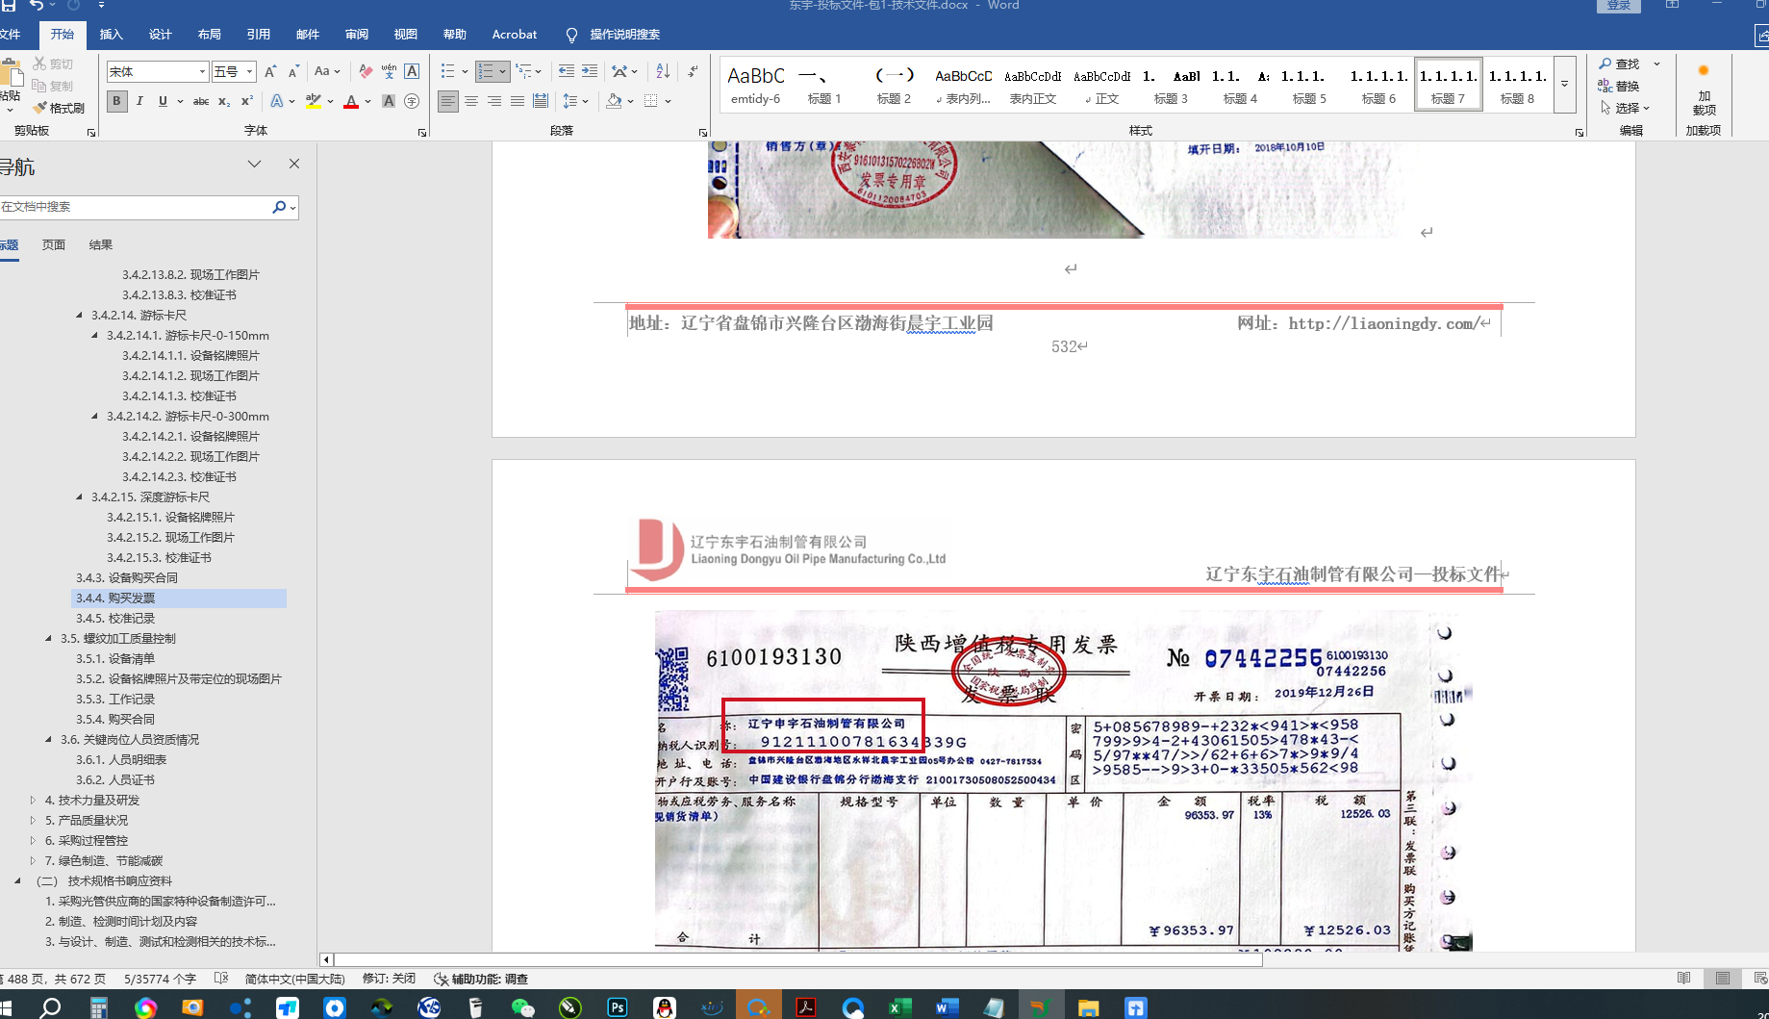The width and height of the screenshot is (1769, 1019).
Task: Switch navigation pane to 页面 tab
Action: [54, 245]
